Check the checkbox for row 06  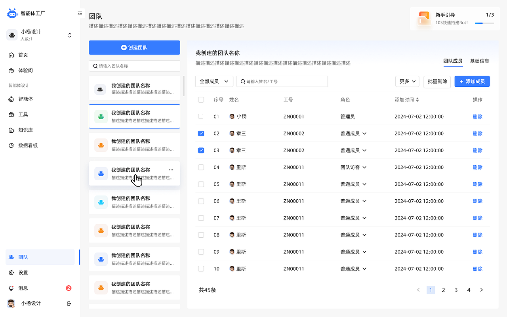point(201,201)
